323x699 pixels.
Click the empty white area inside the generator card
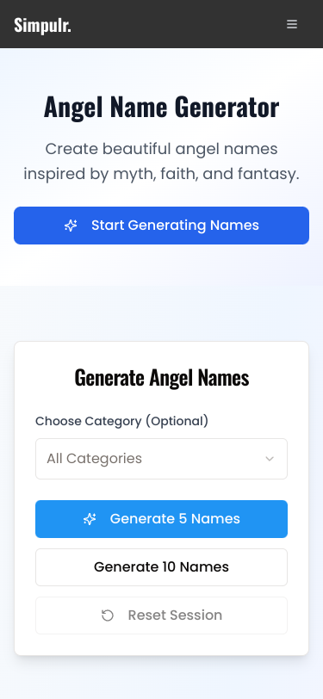tap(162, 645)
